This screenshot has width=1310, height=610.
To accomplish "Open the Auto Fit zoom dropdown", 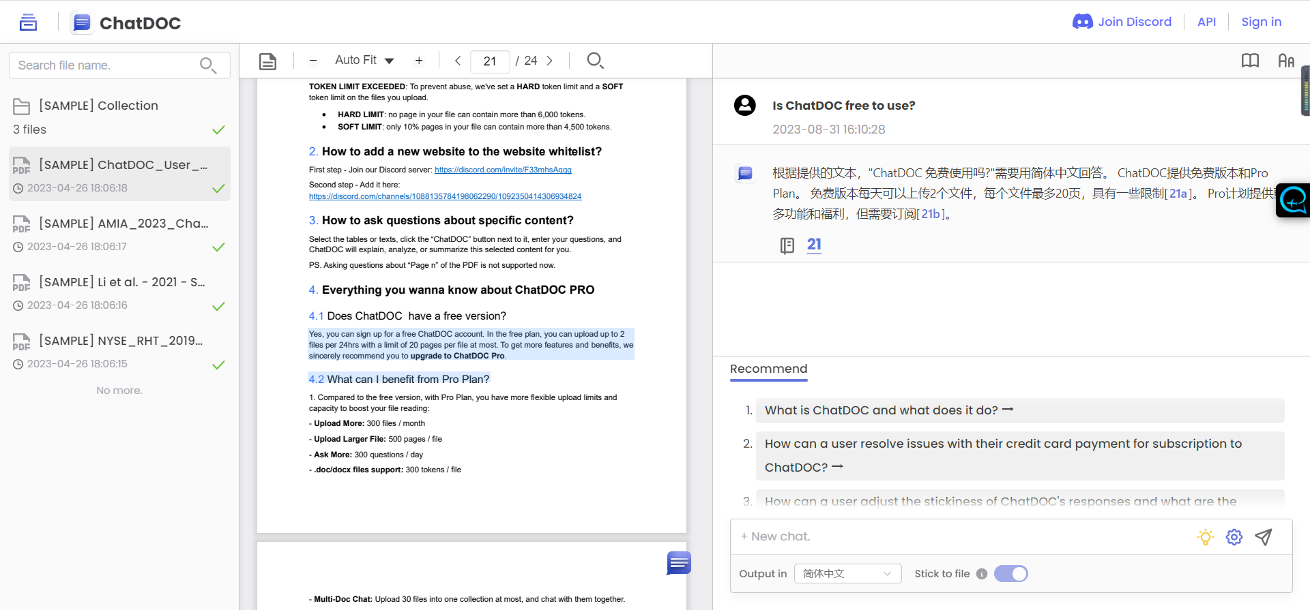I will [364, 61].
